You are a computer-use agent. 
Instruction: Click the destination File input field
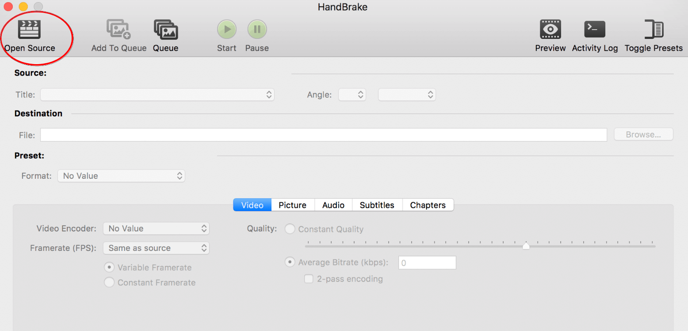click(324, 135)
